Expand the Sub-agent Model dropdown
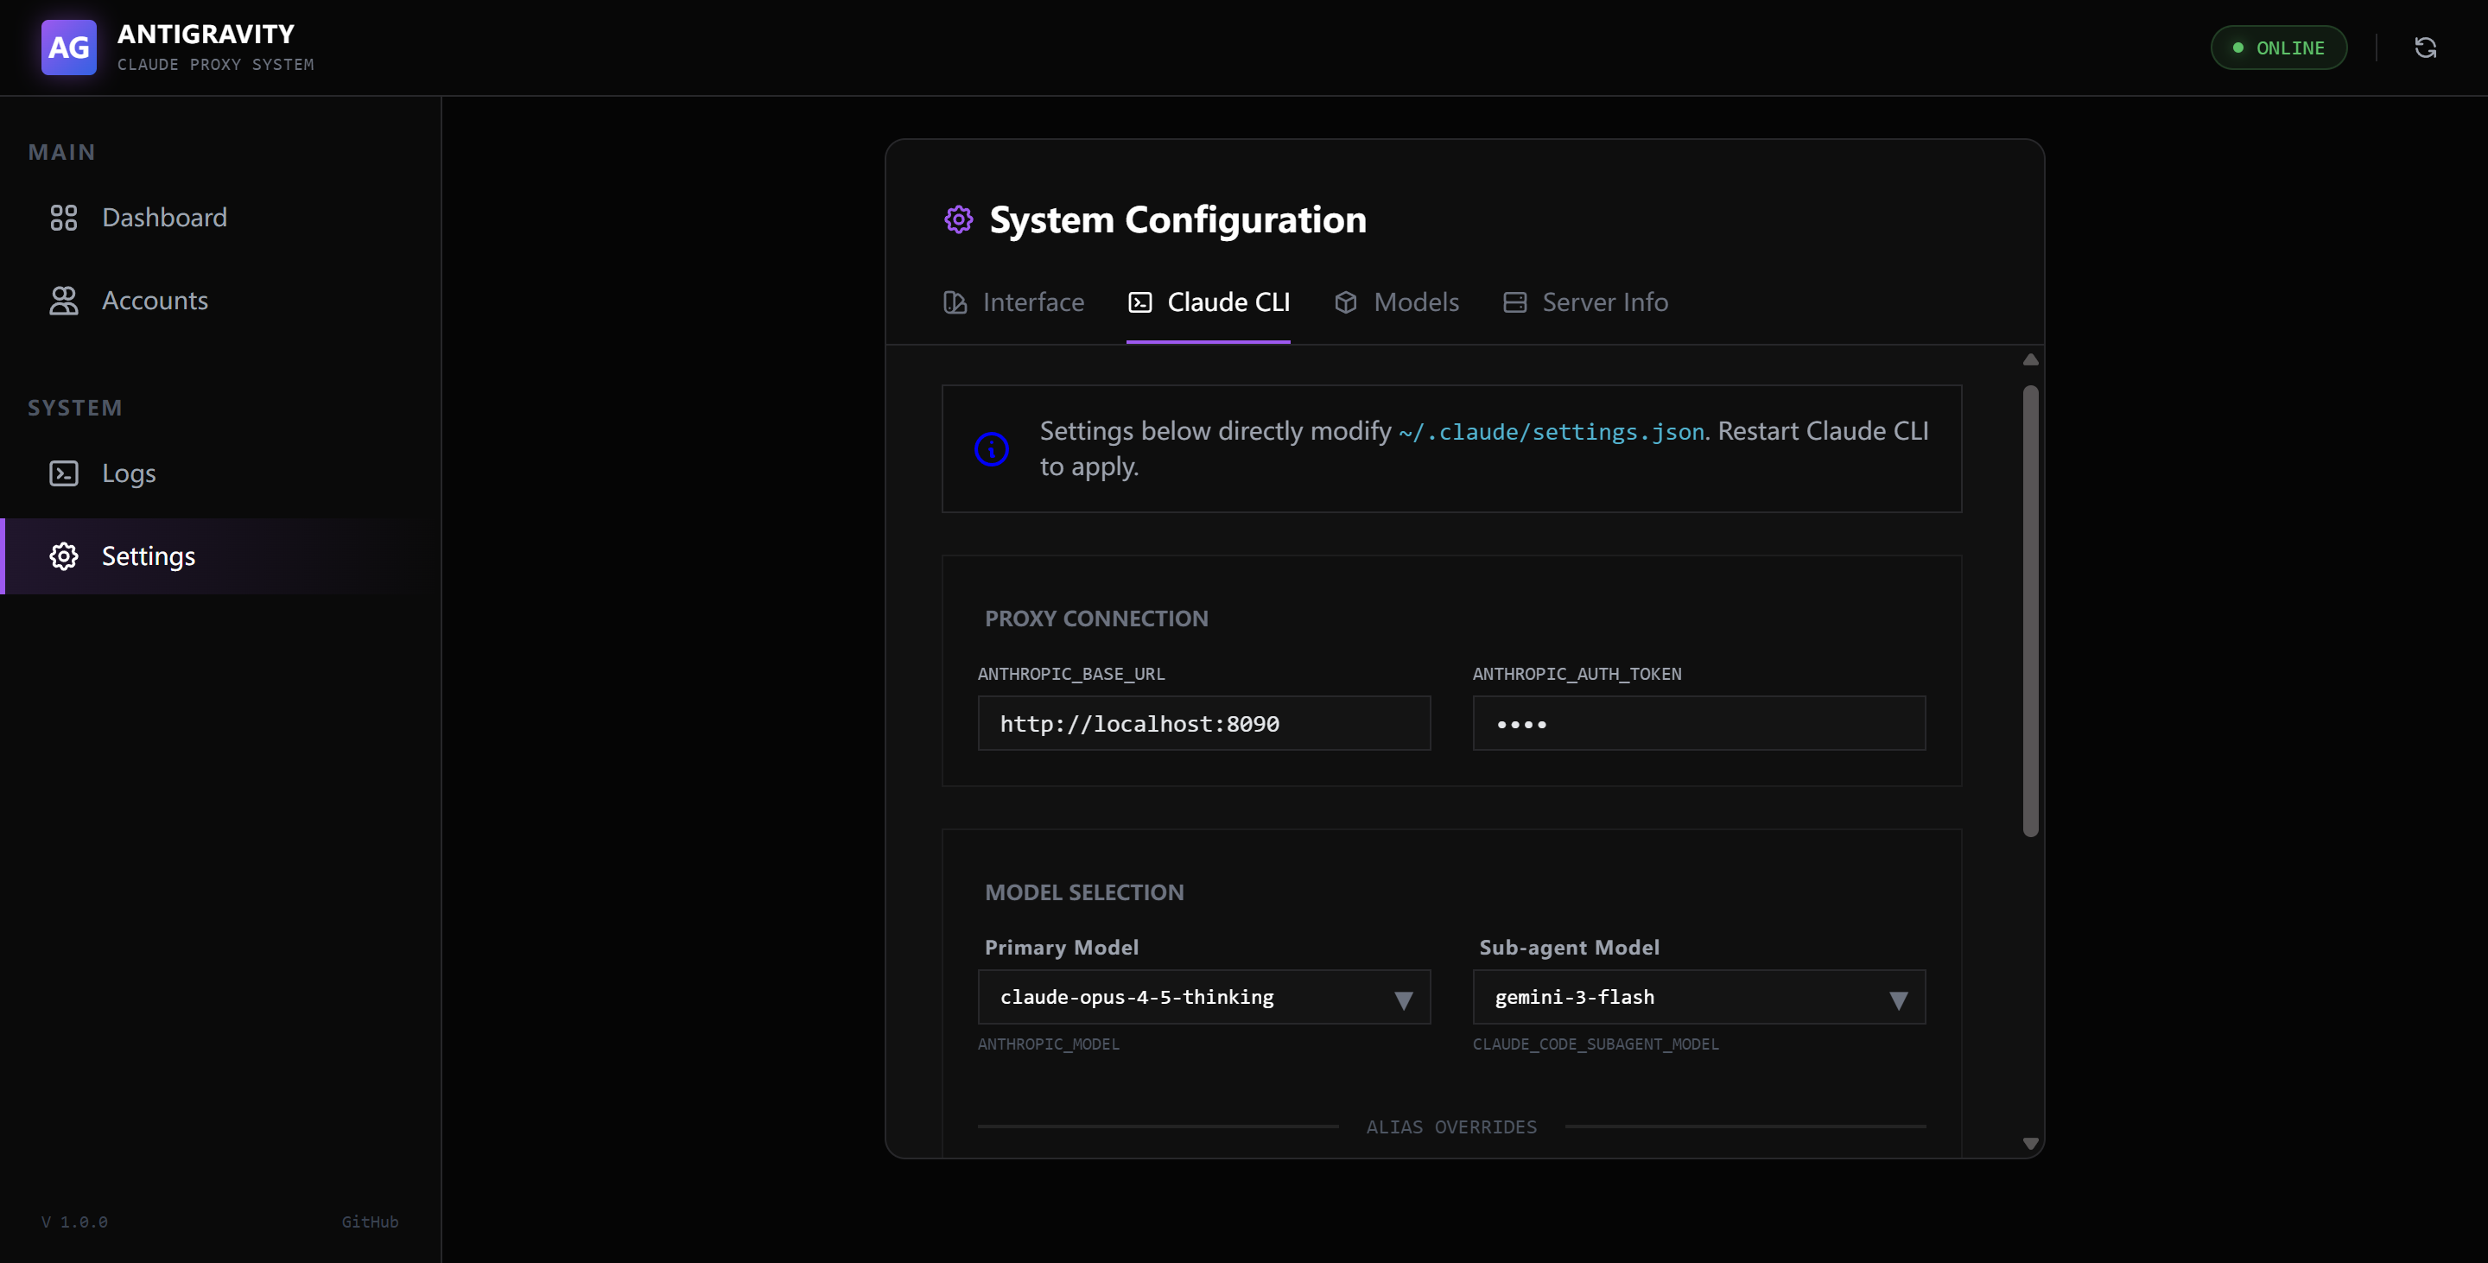Image resolution: width=2488 pixels, height=1263 pixels. [x=1698, y=998]
